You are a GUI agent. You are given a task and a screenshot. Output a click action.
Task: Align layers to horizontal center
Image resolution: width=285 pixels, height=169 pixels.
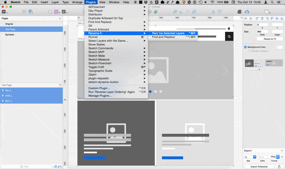tap(262, 18)
